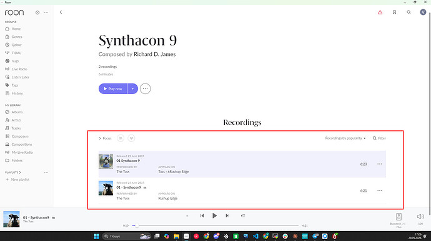Open audio zone speaker selector

399,217
